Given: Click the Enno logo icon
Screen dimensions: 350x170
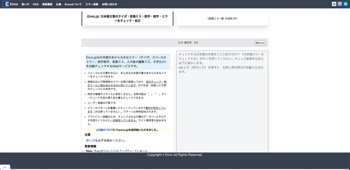Looking at the screenshot, I should [x=5, y=4].
